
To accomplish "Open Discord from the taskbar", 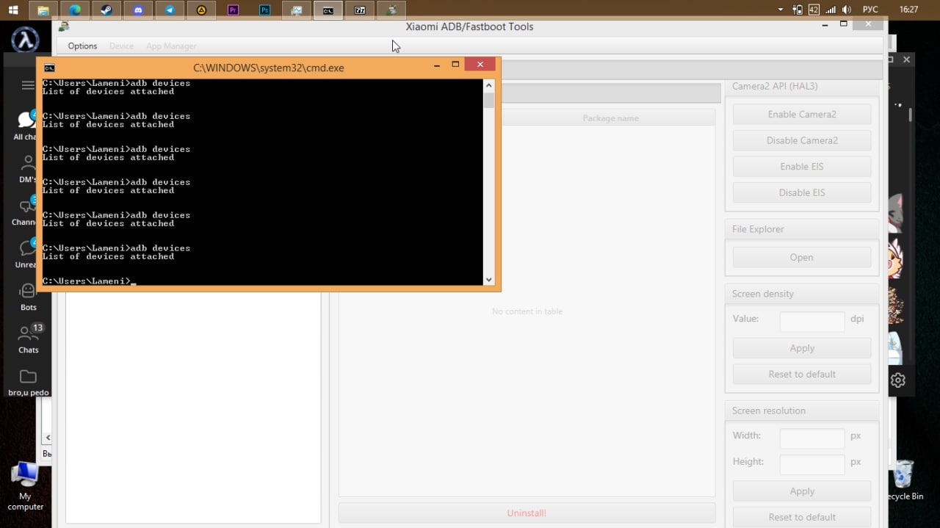I will (138, 10).
